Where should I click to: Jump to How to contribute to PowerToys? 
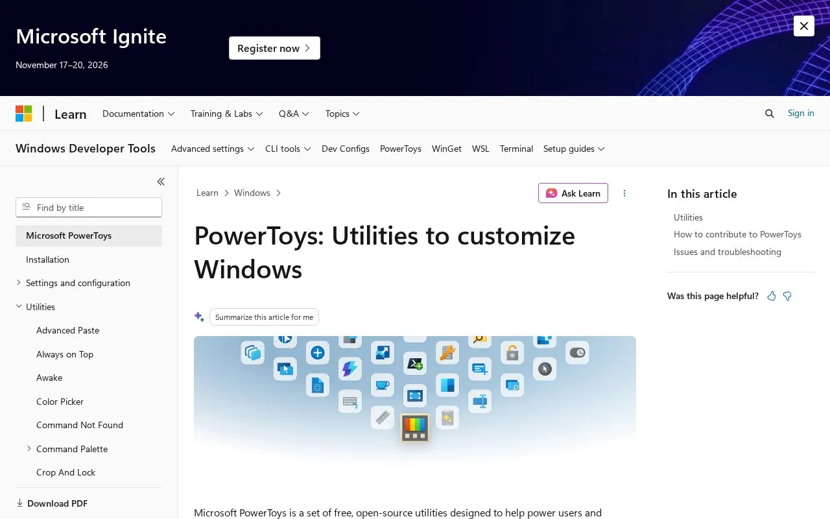click(x=737, y=234)
